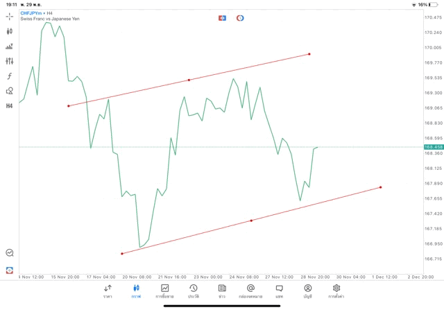Open the function indicator icon

[x=10, y=76]
